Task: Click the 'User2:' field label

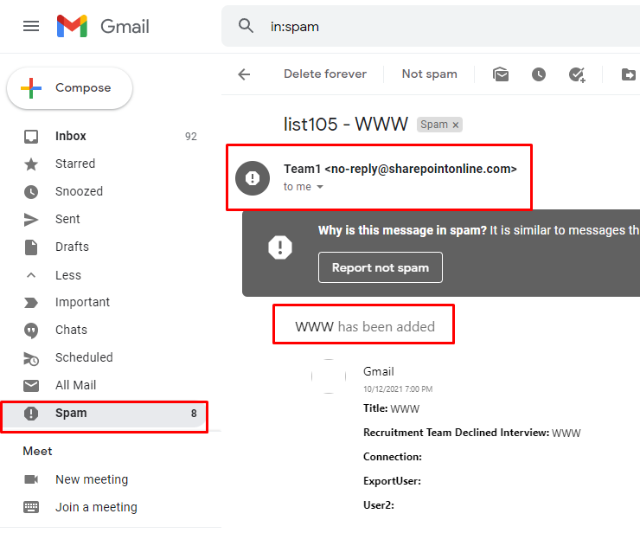Action: pyautogui.click(x=378, y=505)
